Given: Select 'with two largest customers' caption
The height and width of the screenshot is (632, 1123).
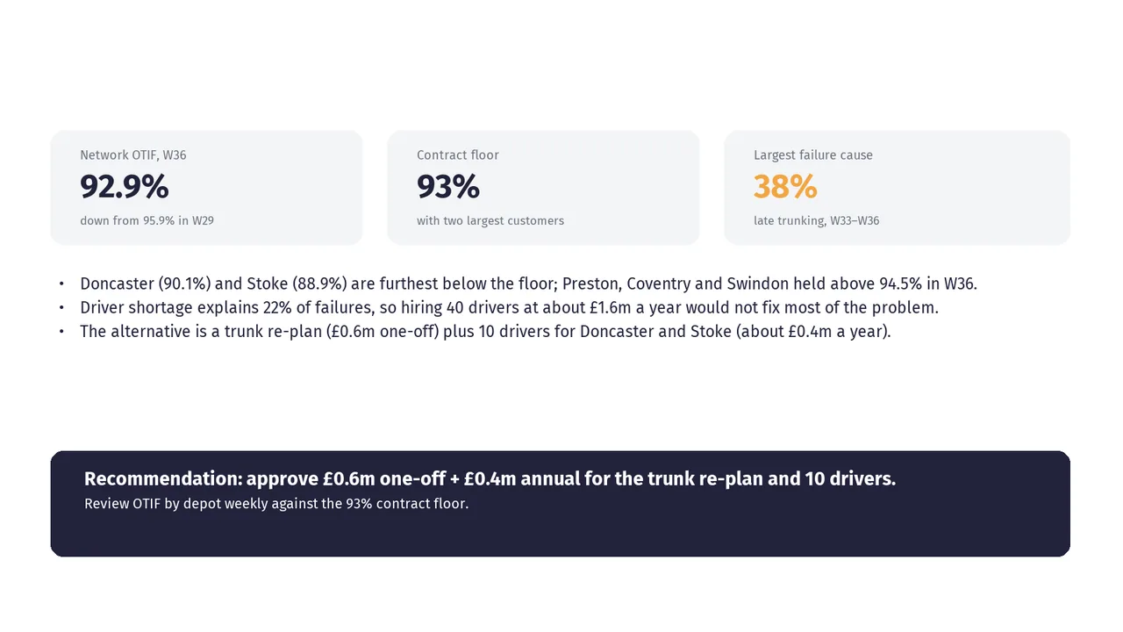Looking at the screenshot, I should (x=490, y=221).
